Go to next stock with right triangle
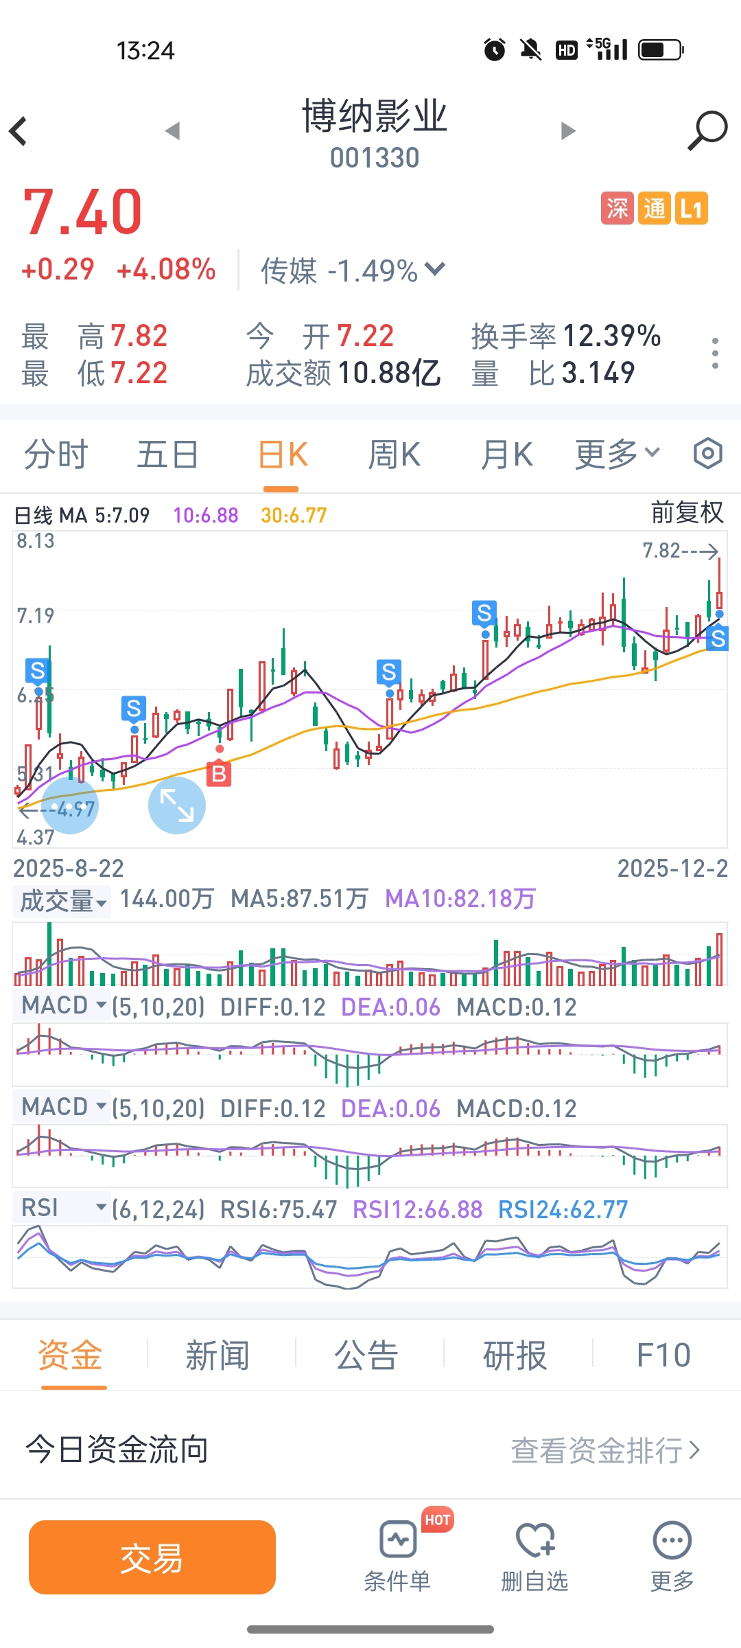This screenshot has height=1648, width=741. [x=568, y=130]
